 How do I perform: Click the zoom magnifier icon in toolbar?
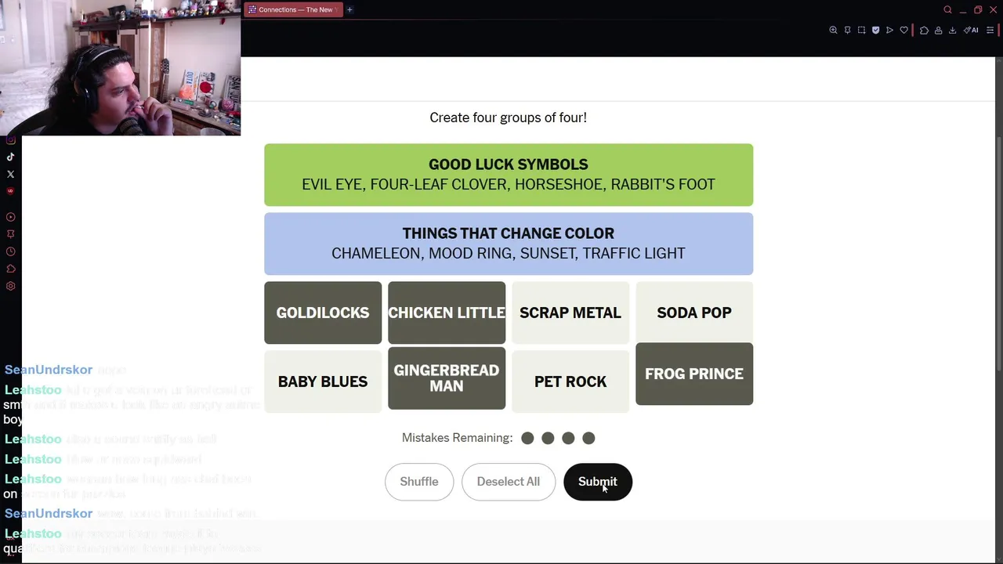[x=833, y=30]
